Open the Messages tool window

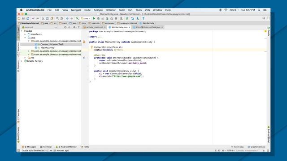pos(29,147)
